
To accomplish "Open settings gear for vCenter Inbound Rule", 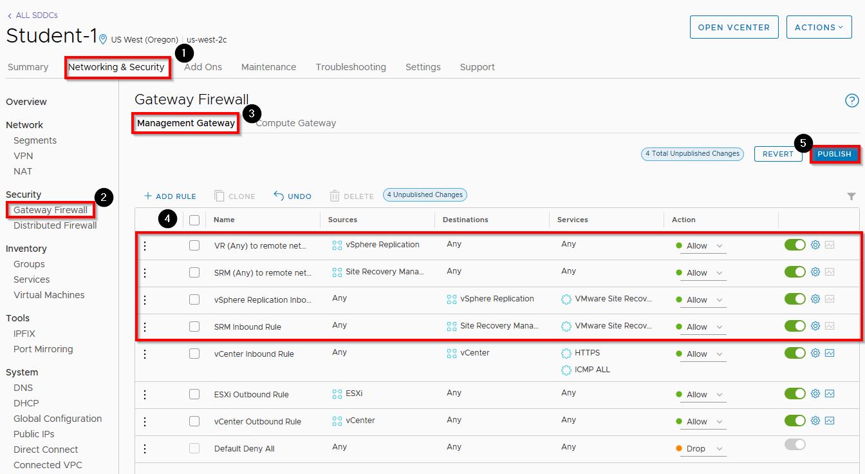I will (815, 353).
